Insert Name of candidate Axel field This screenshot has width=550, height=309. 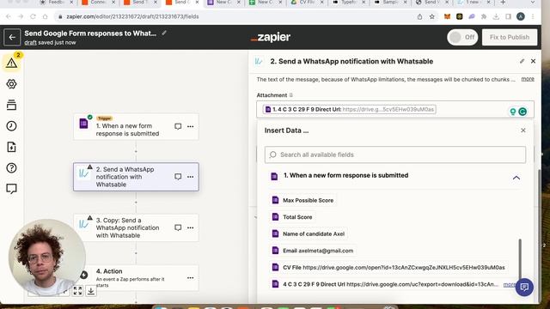click(309, 233)
